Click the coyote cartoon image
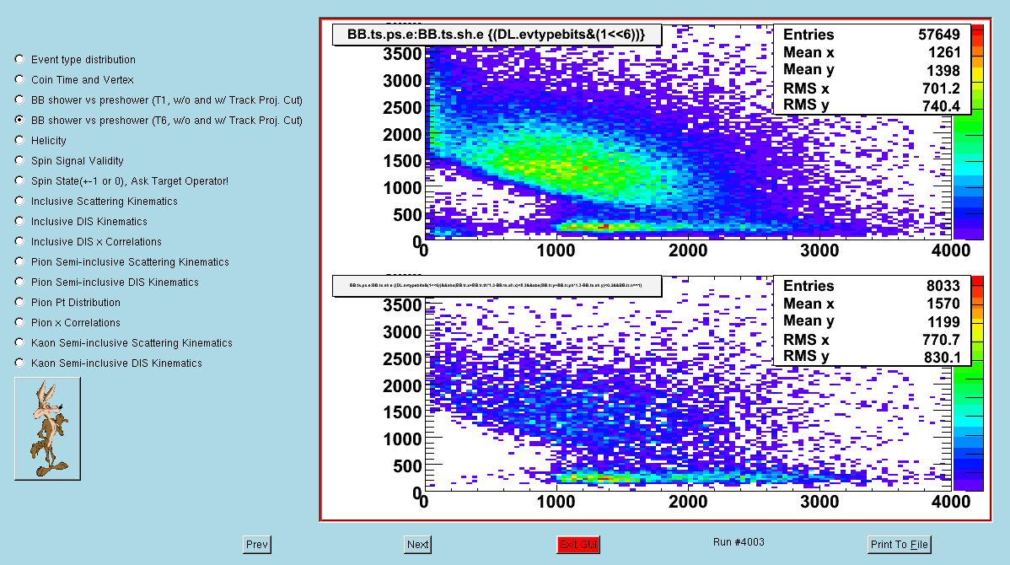This screenshot has height=565, width=1010. [48, 428]
